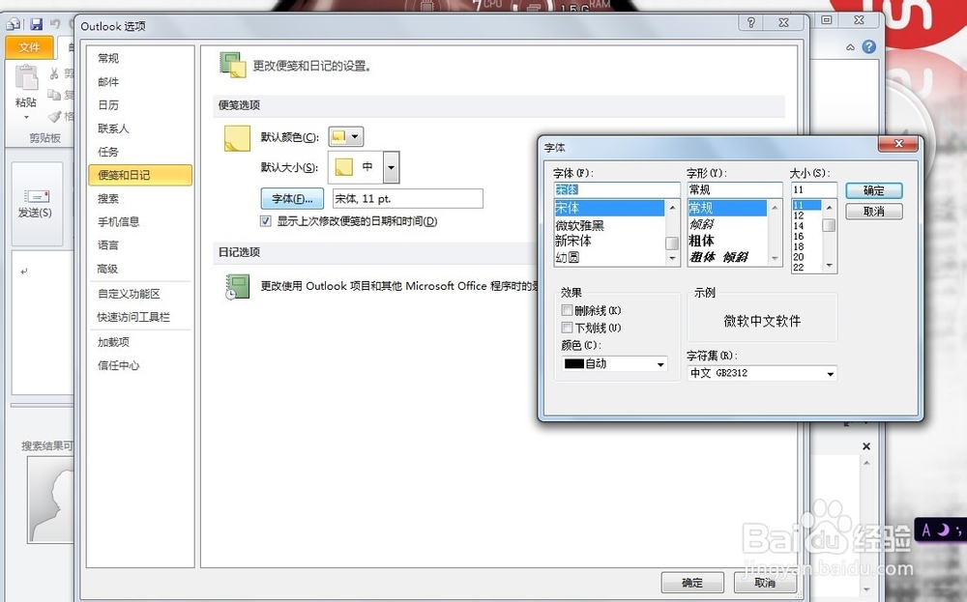
Task: Click the black auto color swatch
Action: [573, 364]
